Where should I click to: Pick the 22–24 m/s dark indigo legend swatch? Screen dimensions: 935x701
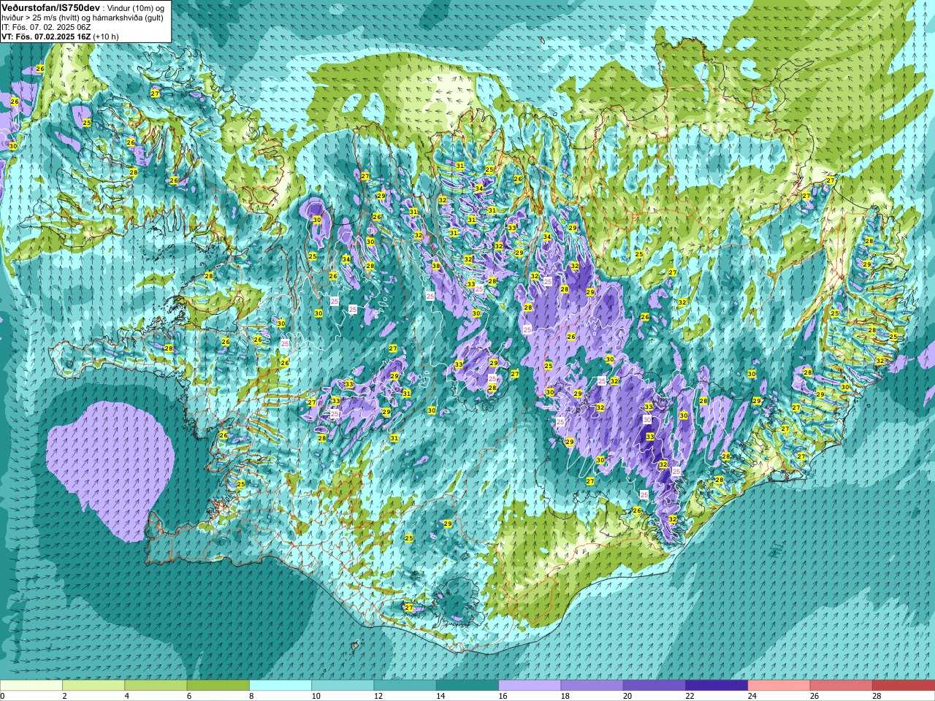[x=717, y=686]
